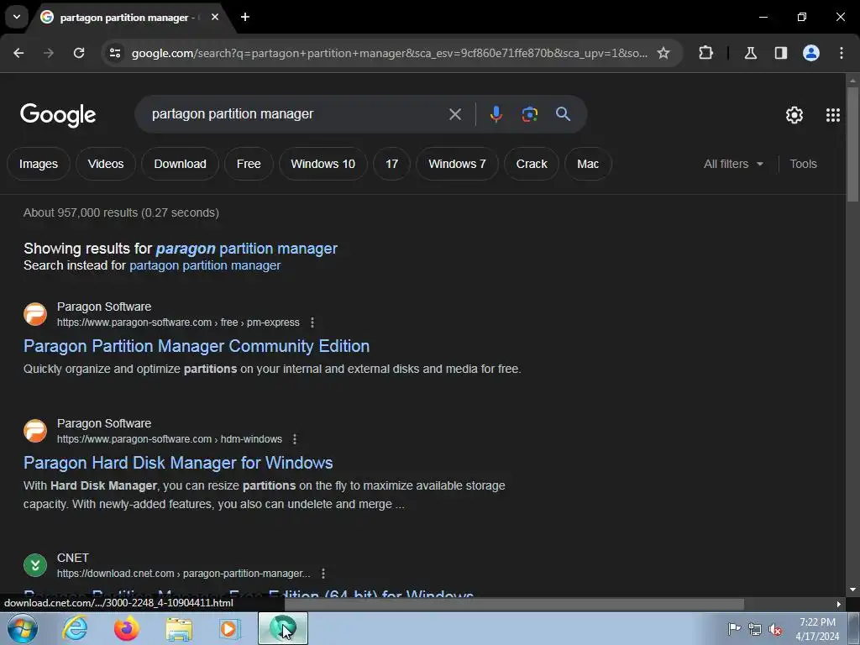Click the network icon in tray
Viewport: 860px width, 645px height.
click(755, 629)
